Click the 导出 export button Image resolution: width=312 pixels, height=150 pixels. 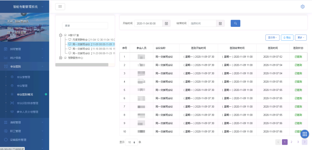point(287,37)
